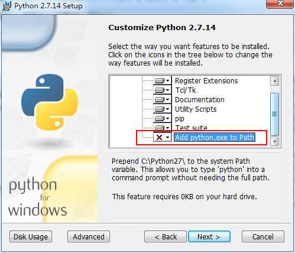295x253 pixels.
Task: Cancel the Python setup
Action: [x=263, y=236]
